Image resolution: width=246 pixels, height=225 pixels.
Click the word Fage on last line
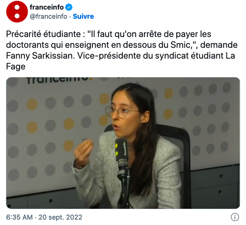click(16, 67)
